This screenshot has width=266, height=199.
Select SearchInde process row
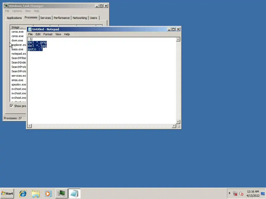(18, 62)
